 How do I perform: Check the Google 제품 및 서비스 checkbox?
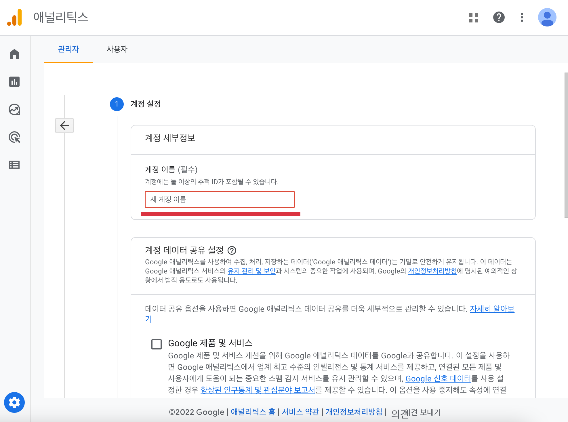pos(157,344)
